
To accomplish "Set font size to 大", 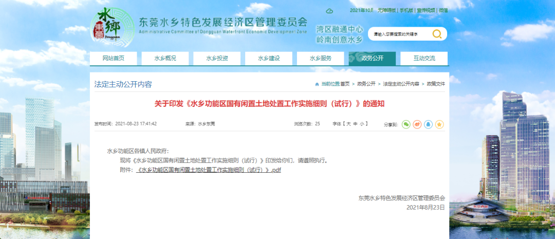I will pos(348,123).
